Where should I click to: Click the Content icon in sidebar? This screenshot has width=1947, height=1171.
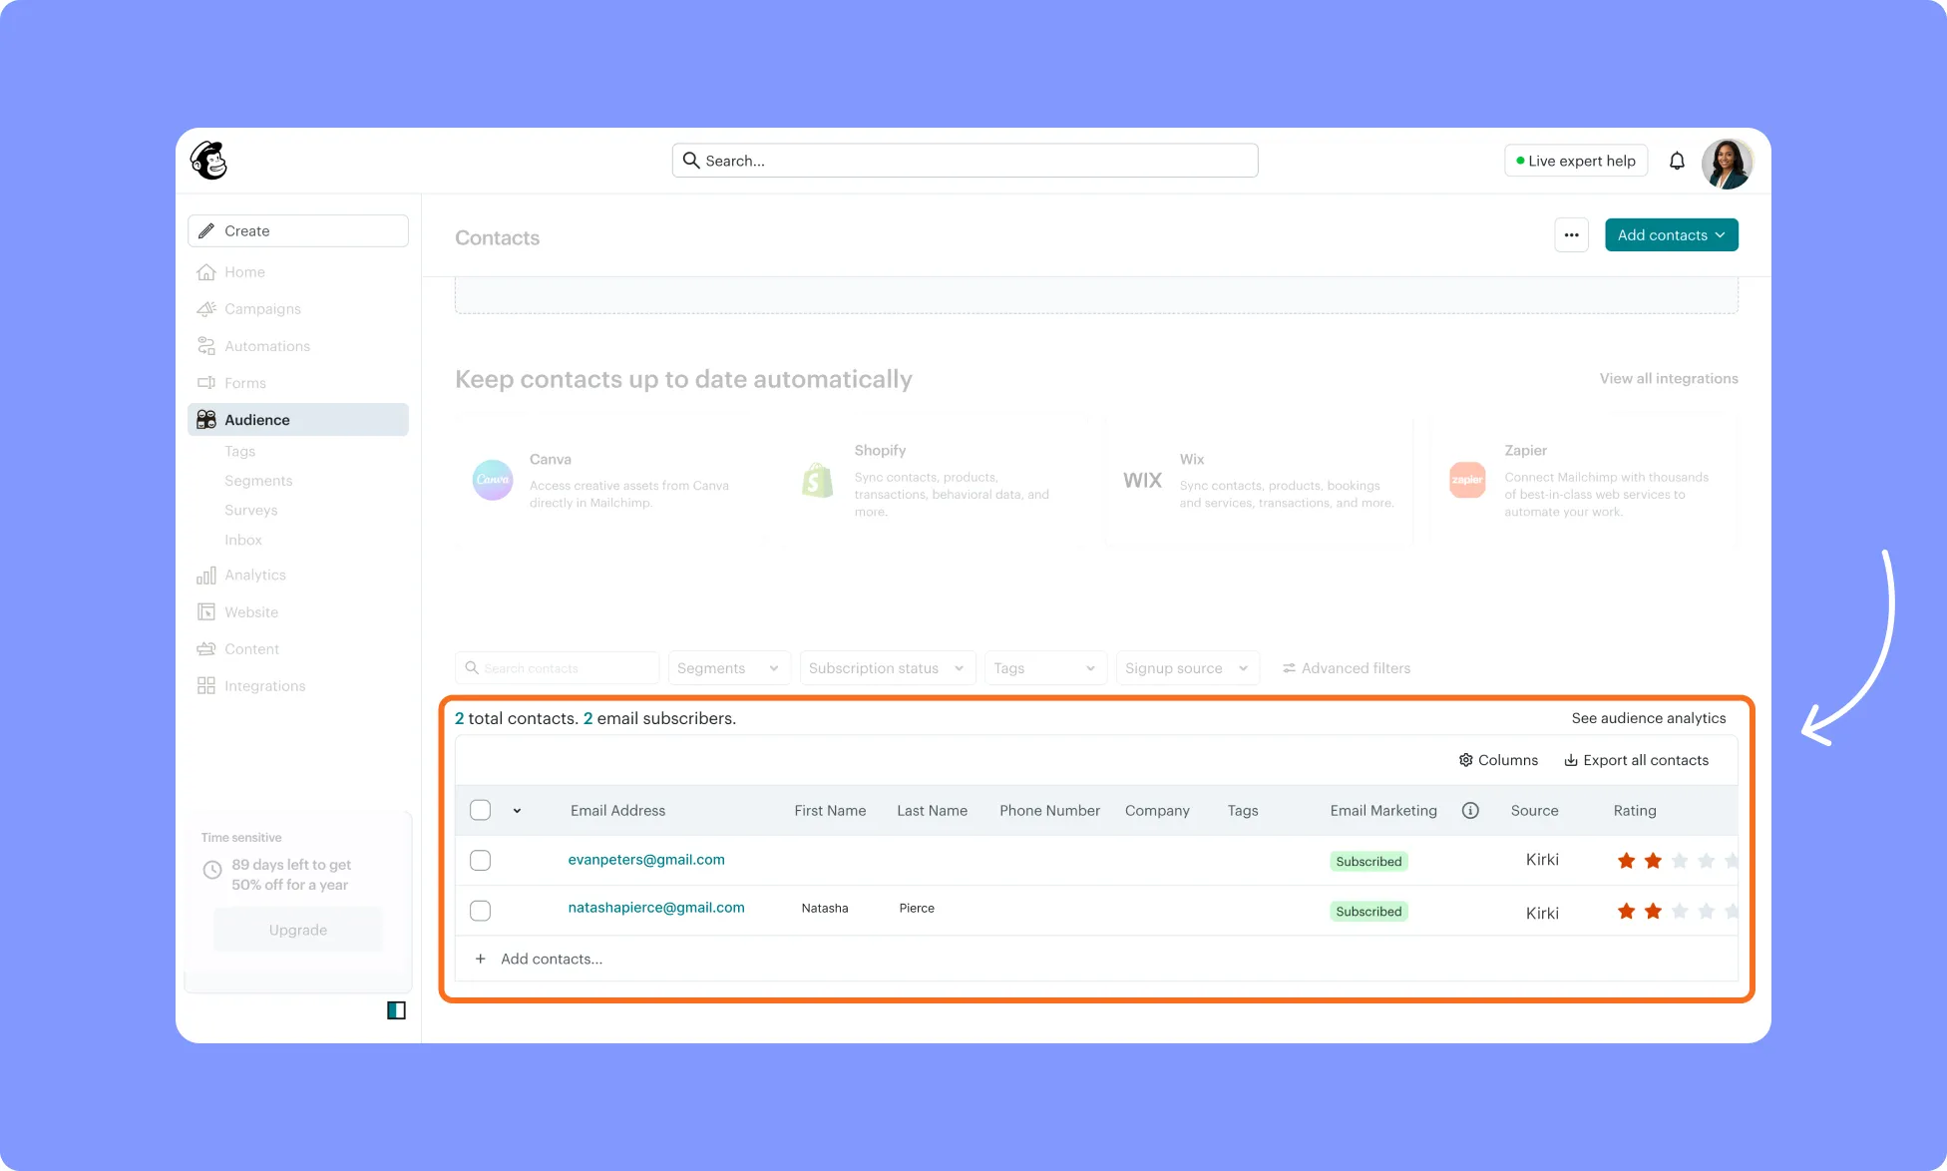point(205,649)
